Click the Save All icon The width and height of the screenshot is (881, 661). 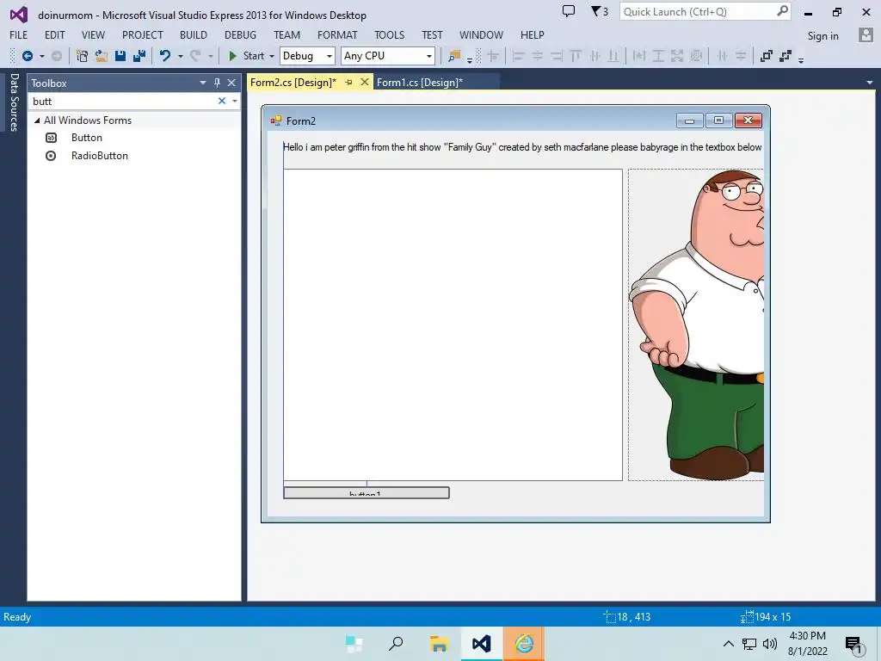tap(139, 56)
